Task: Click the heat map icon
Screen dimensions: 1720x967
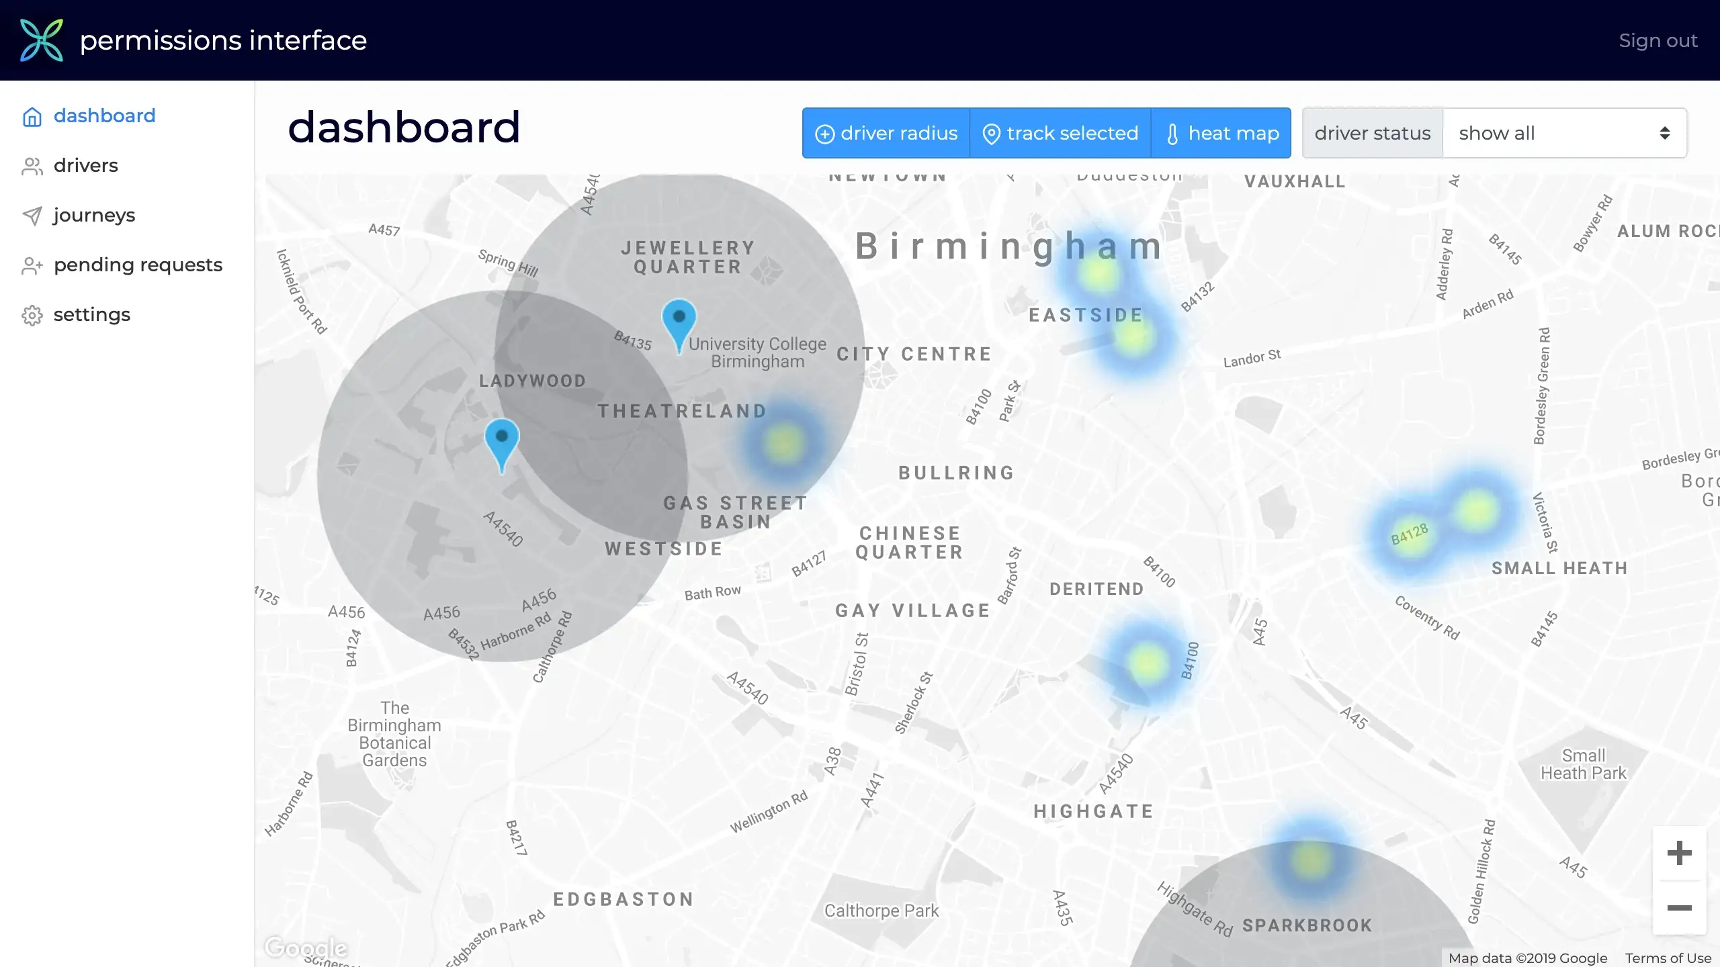Action: [x=1170, y=134]
